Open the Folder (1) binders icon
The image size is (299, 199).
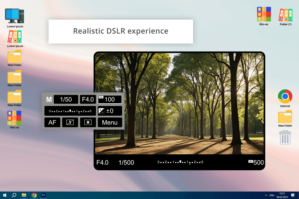(x=286, y=15)
